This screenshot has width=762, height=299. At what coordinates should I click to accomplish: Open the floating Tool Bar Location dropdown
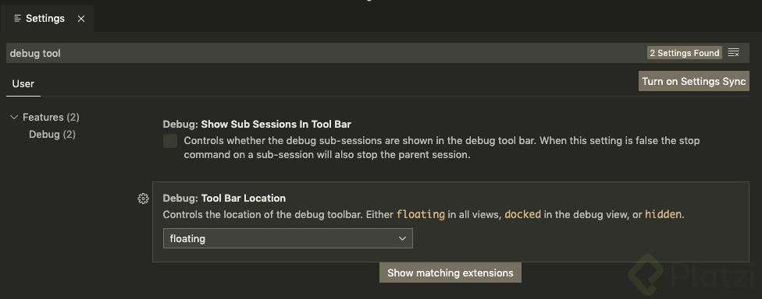pyautogui.click(x=287, y=238)
